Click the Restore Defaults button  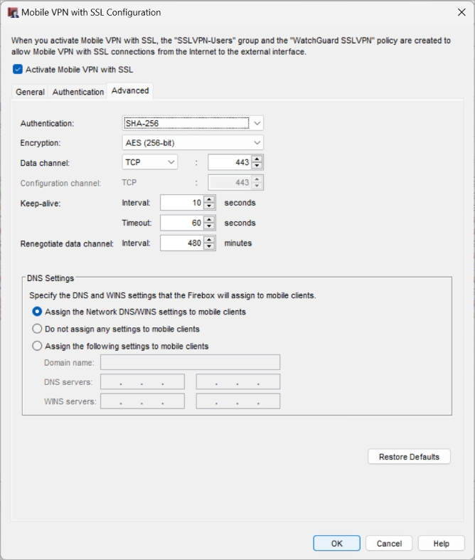click(409, 457)
